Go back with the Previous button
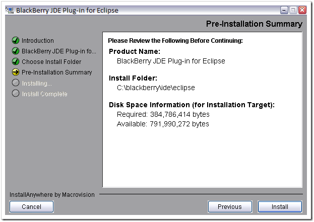The width and height of the screenshot is (314, 222). tap(230, 206)
